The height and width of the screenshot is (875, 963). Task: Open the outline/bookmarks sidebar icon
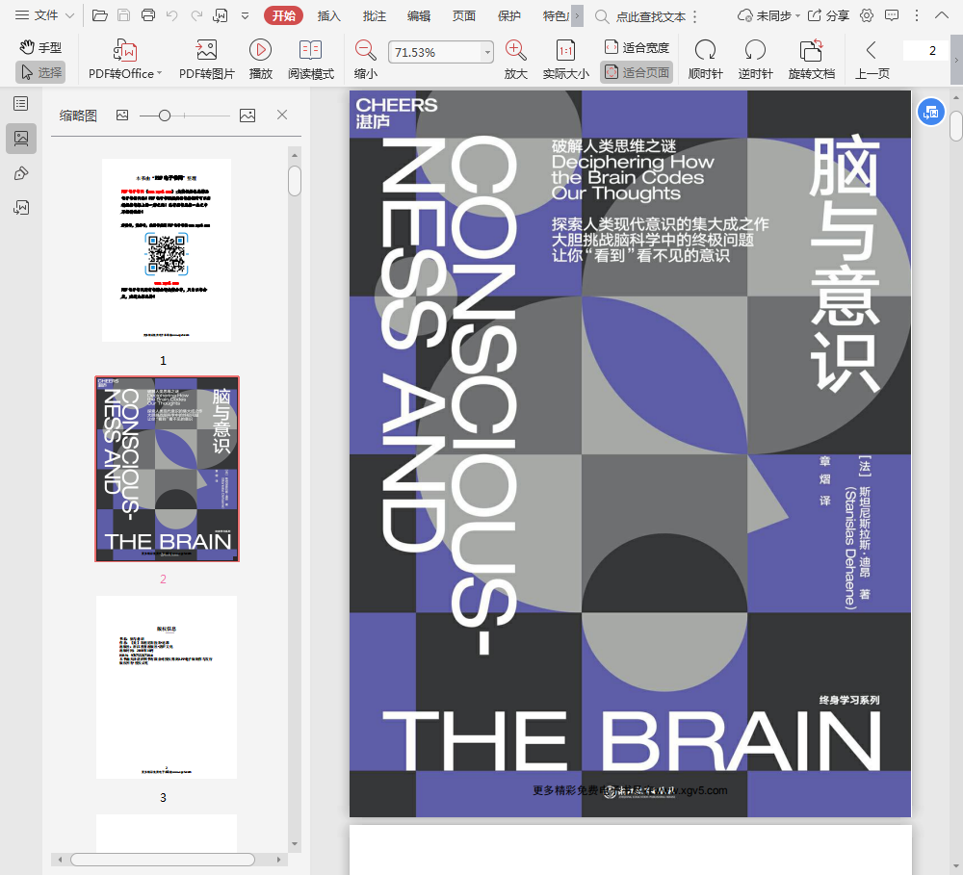pos(21,103)
